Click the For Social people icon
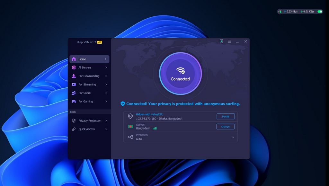Image resolution: width=329 pixels, height=186 pixels. pos(74,93)
